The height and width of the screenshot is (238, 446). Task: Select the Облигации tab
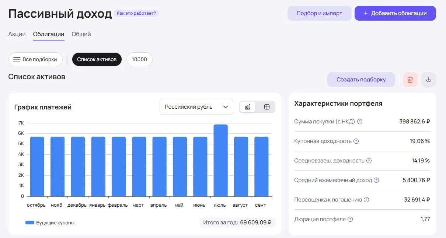pos(49,34)
